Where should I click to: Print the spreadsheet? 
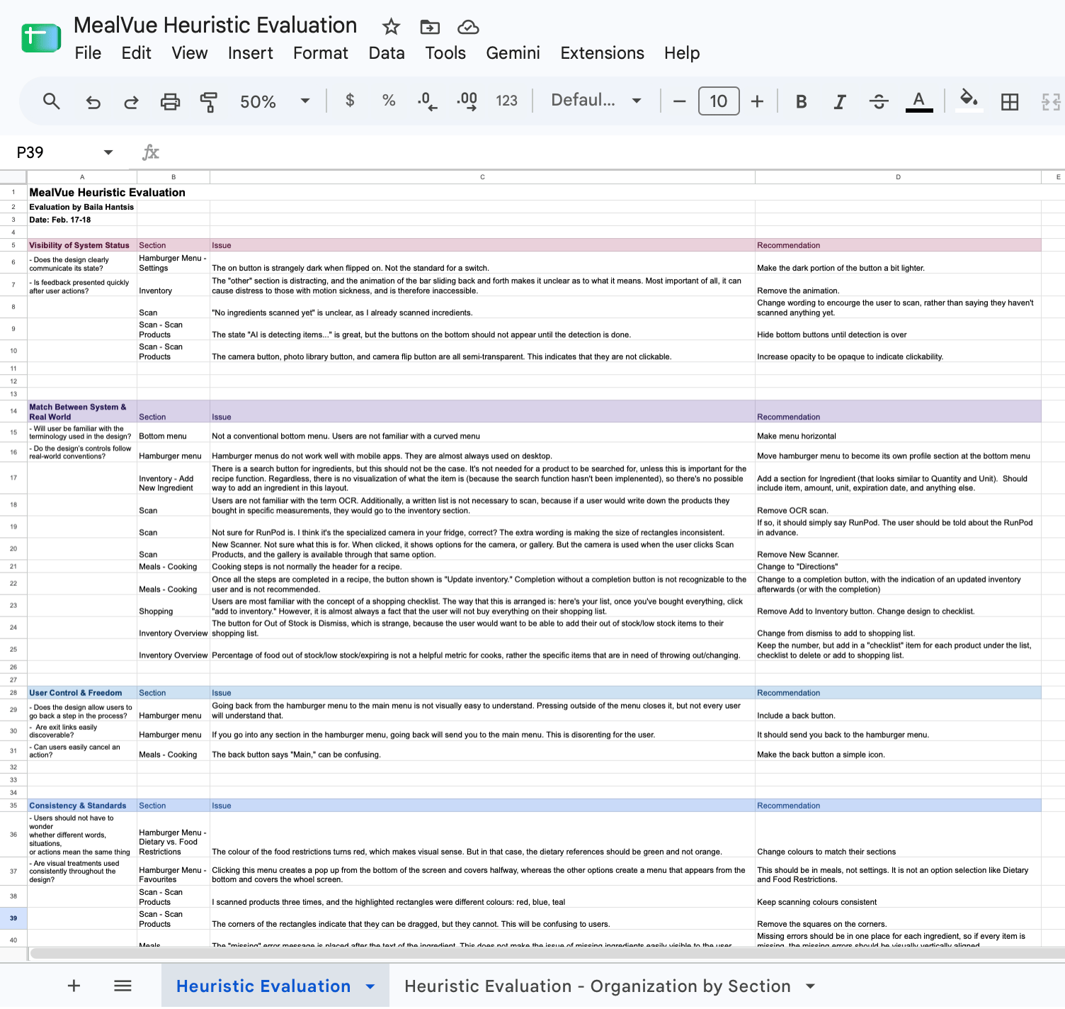[x=171, y=102]
